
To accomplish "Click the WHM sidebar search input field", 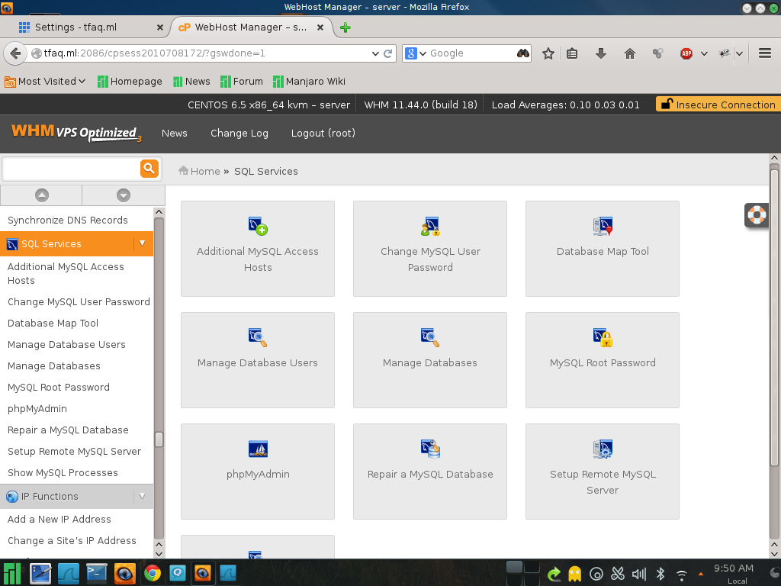I will click(x=71, y=169).
